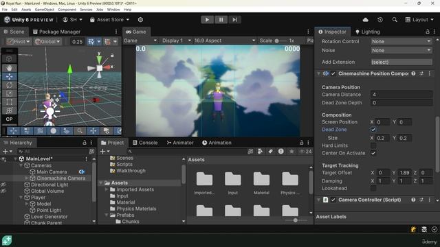Open the 16:9 Aspect dropdown
This screenshot has height=247, width=440.
coord(225,40)
